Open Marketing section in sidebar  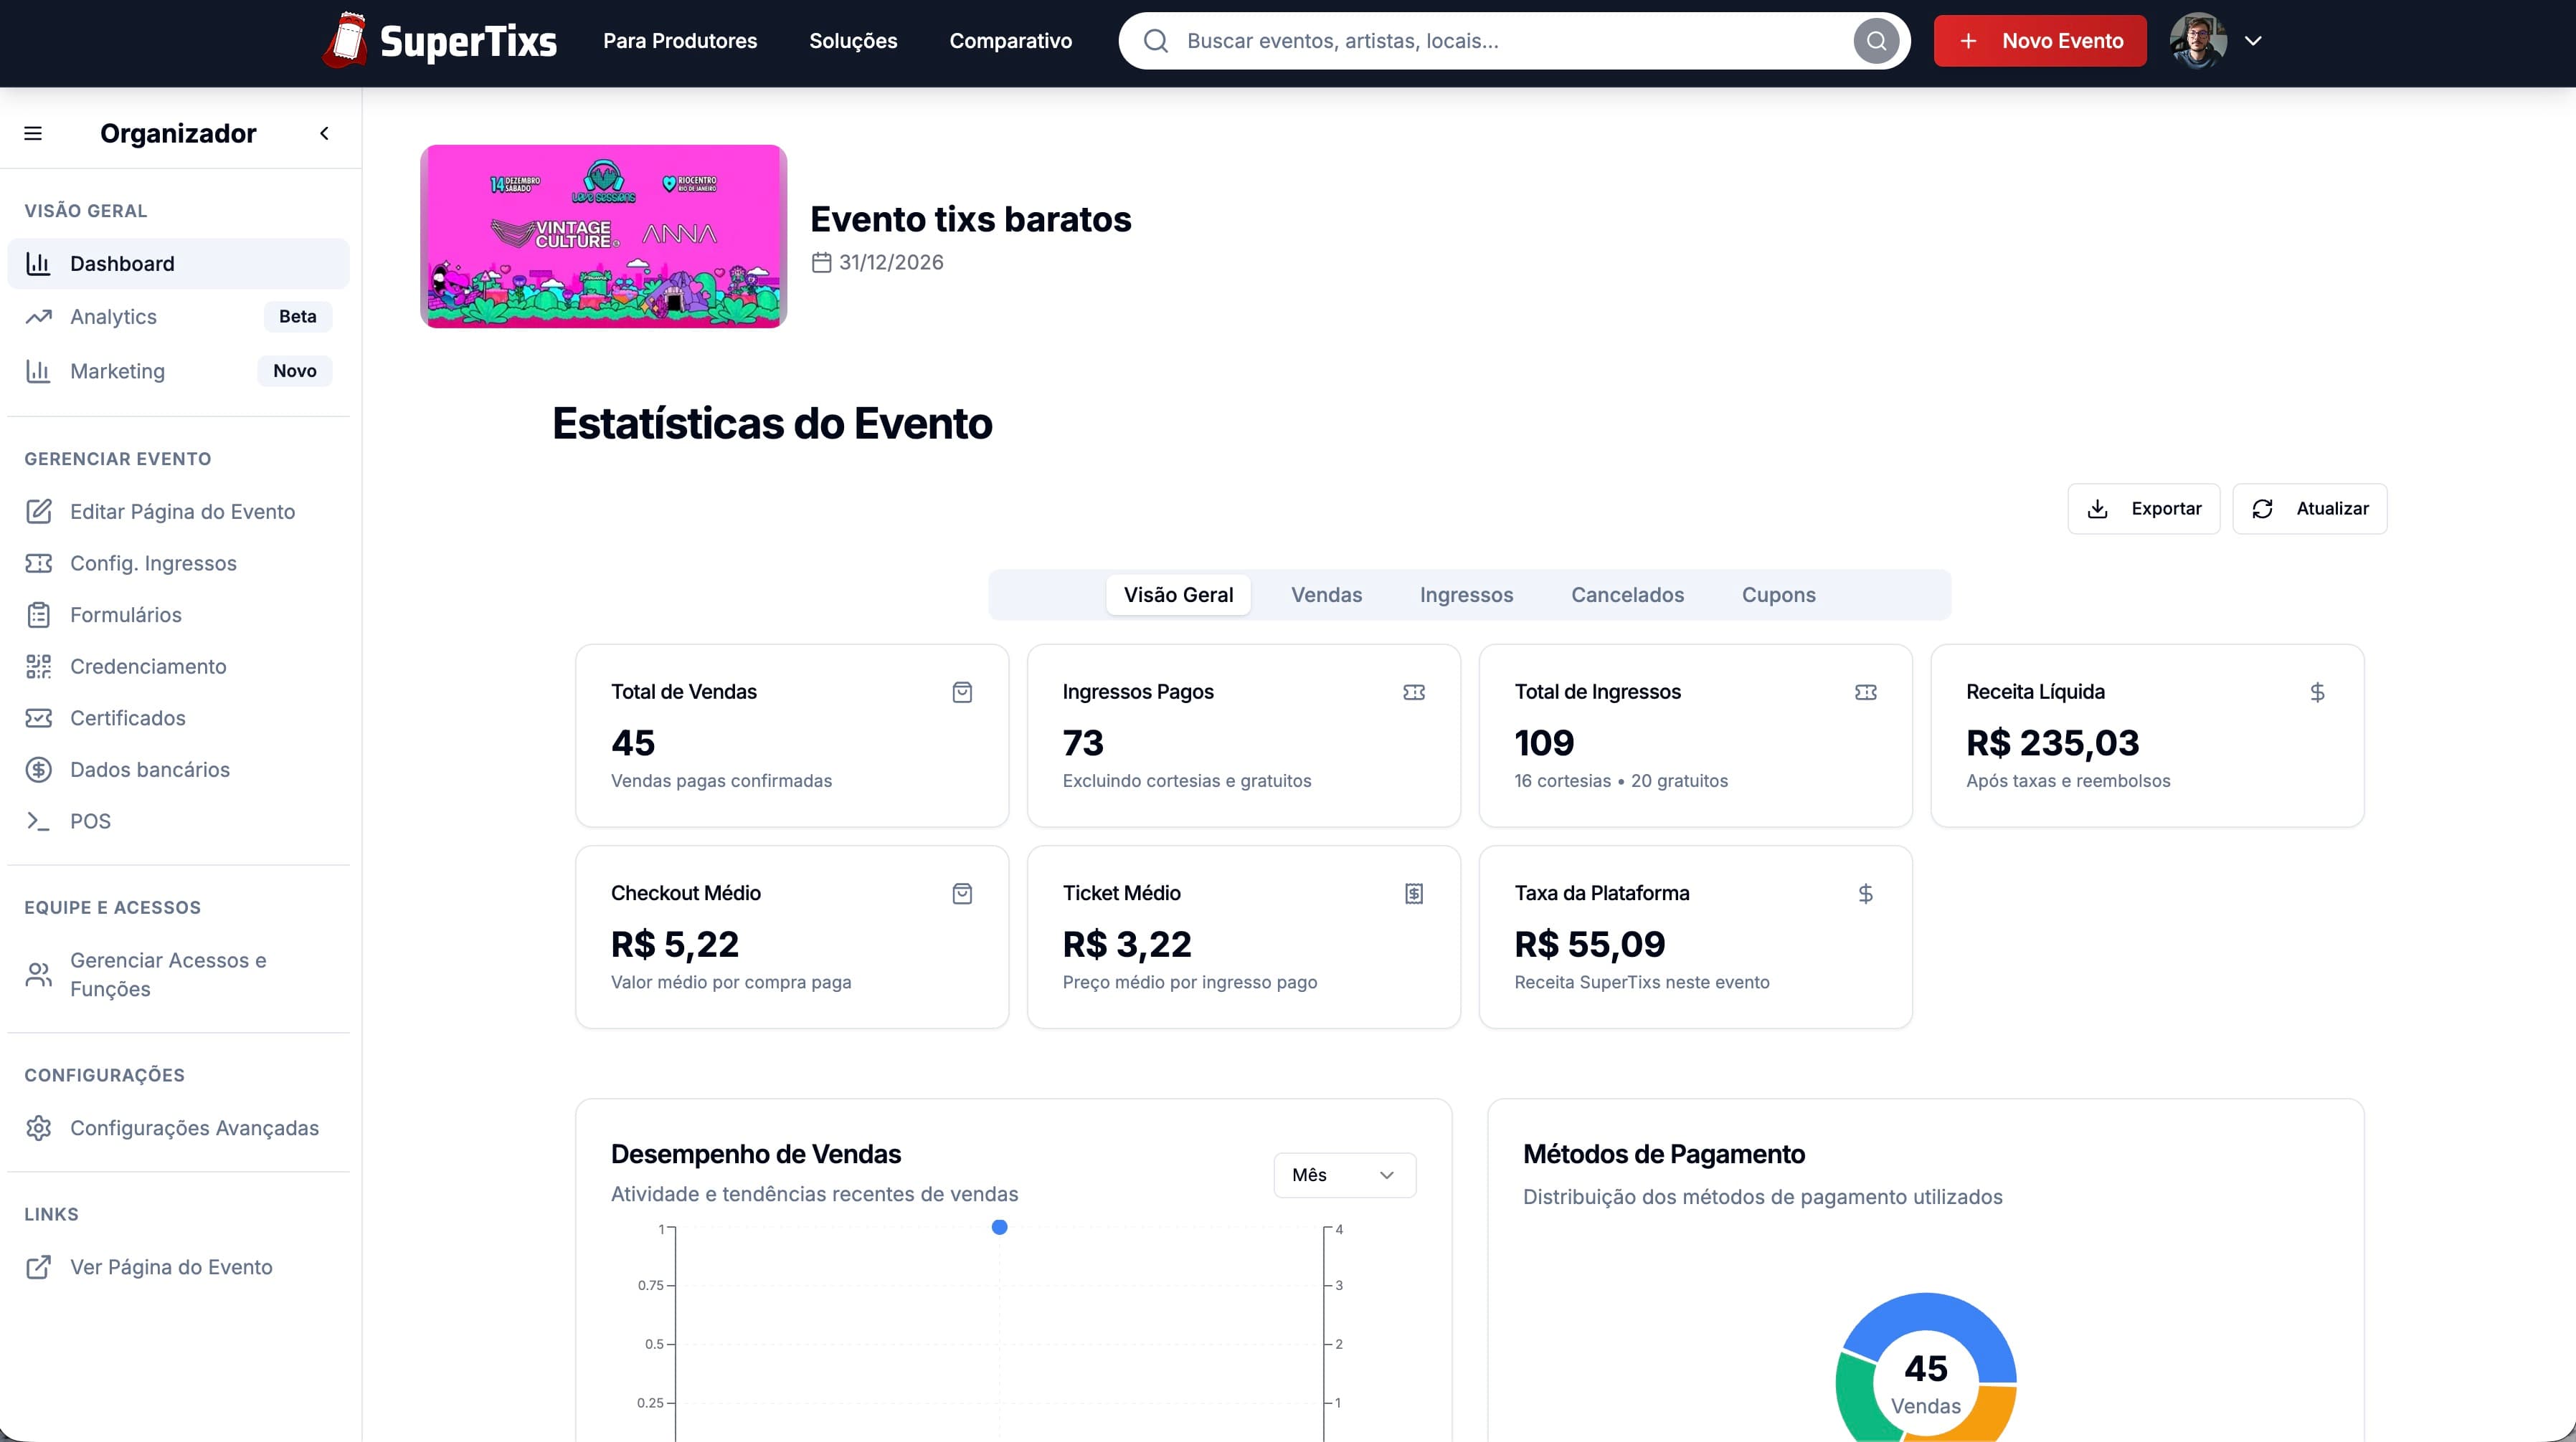click(178, 371)
